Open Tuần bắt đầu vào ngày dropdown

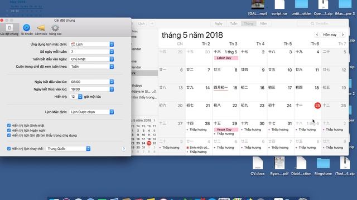(x=91, y=59)
